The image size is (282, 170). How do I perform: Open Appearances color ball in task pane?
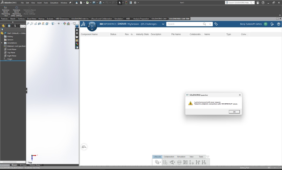[x=77, y=44]
